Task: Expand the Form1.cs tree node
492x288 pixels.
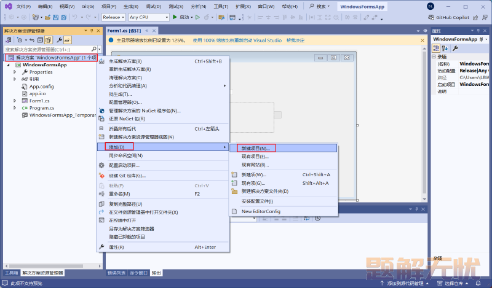Action: pyautogui.click(x=15, y=101)
